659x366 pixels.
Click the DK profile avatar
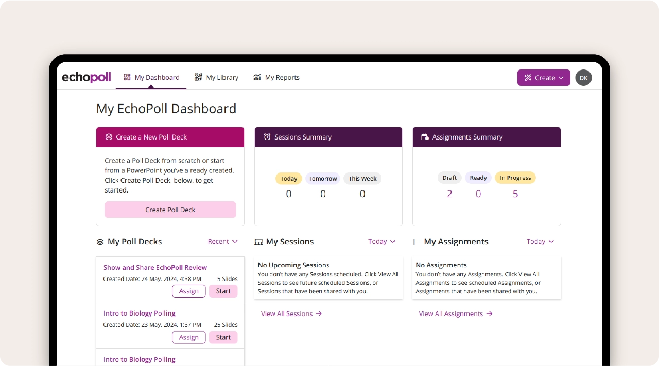coord(583,77)
